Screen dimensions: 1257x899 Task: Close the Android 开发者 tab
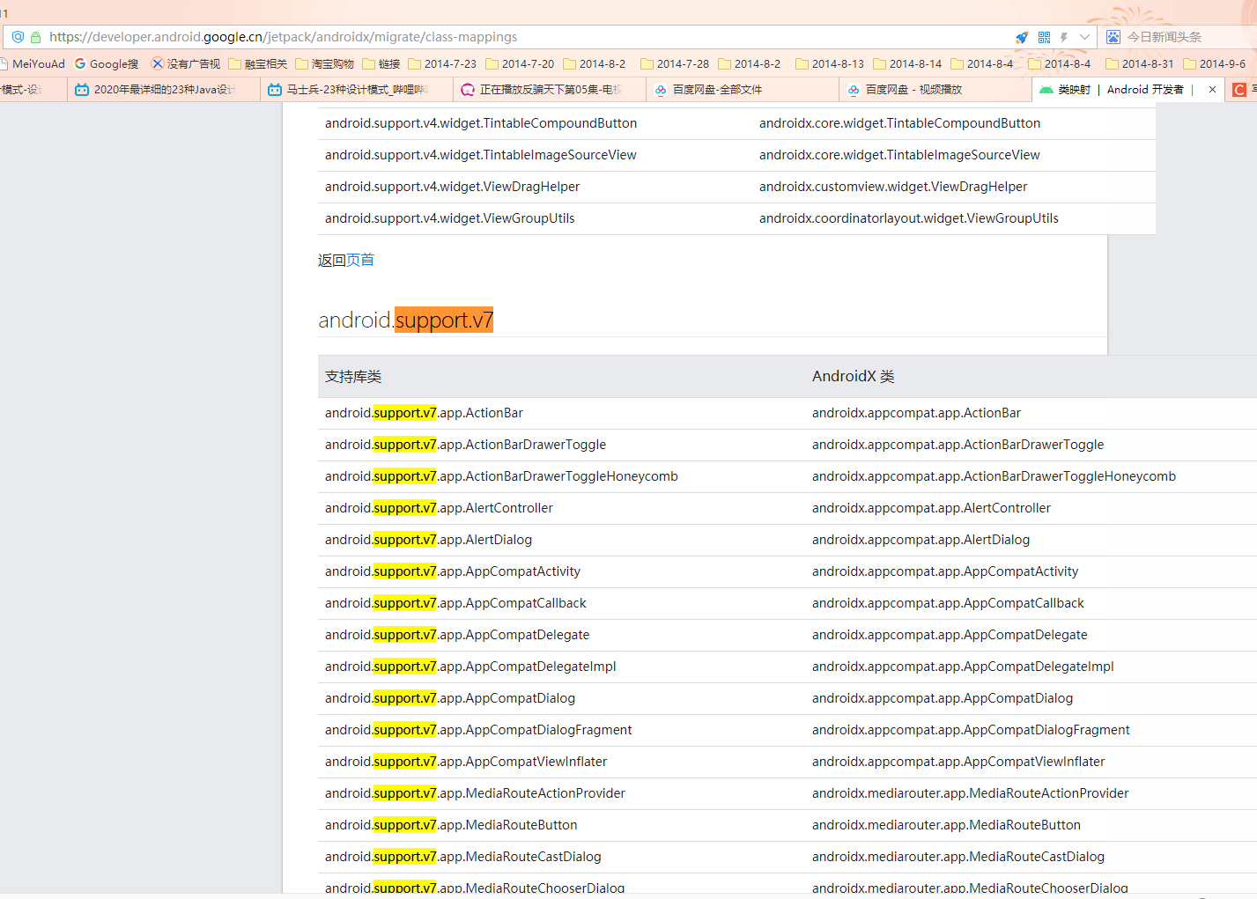point(1212,89)
